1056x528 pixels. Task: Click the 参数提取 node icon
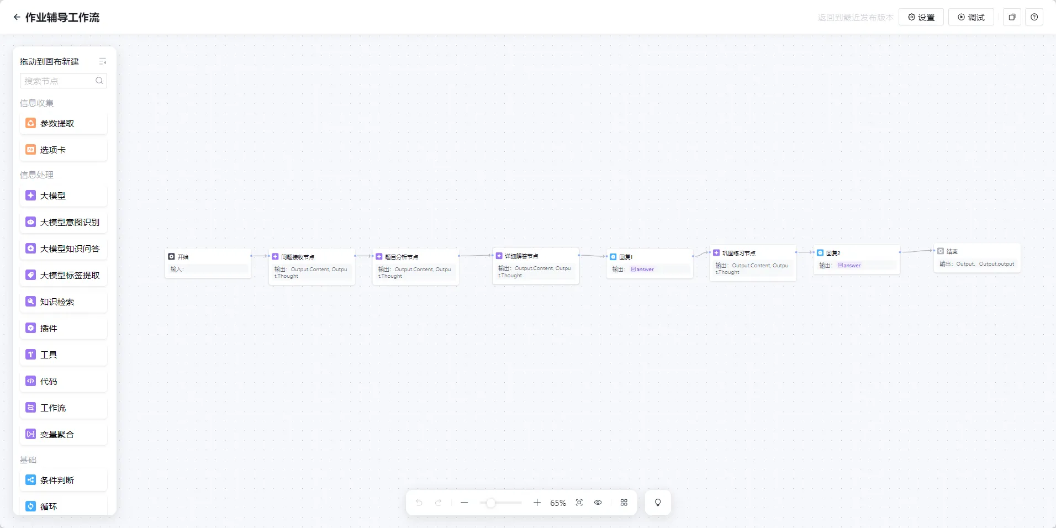click(31, 123)
